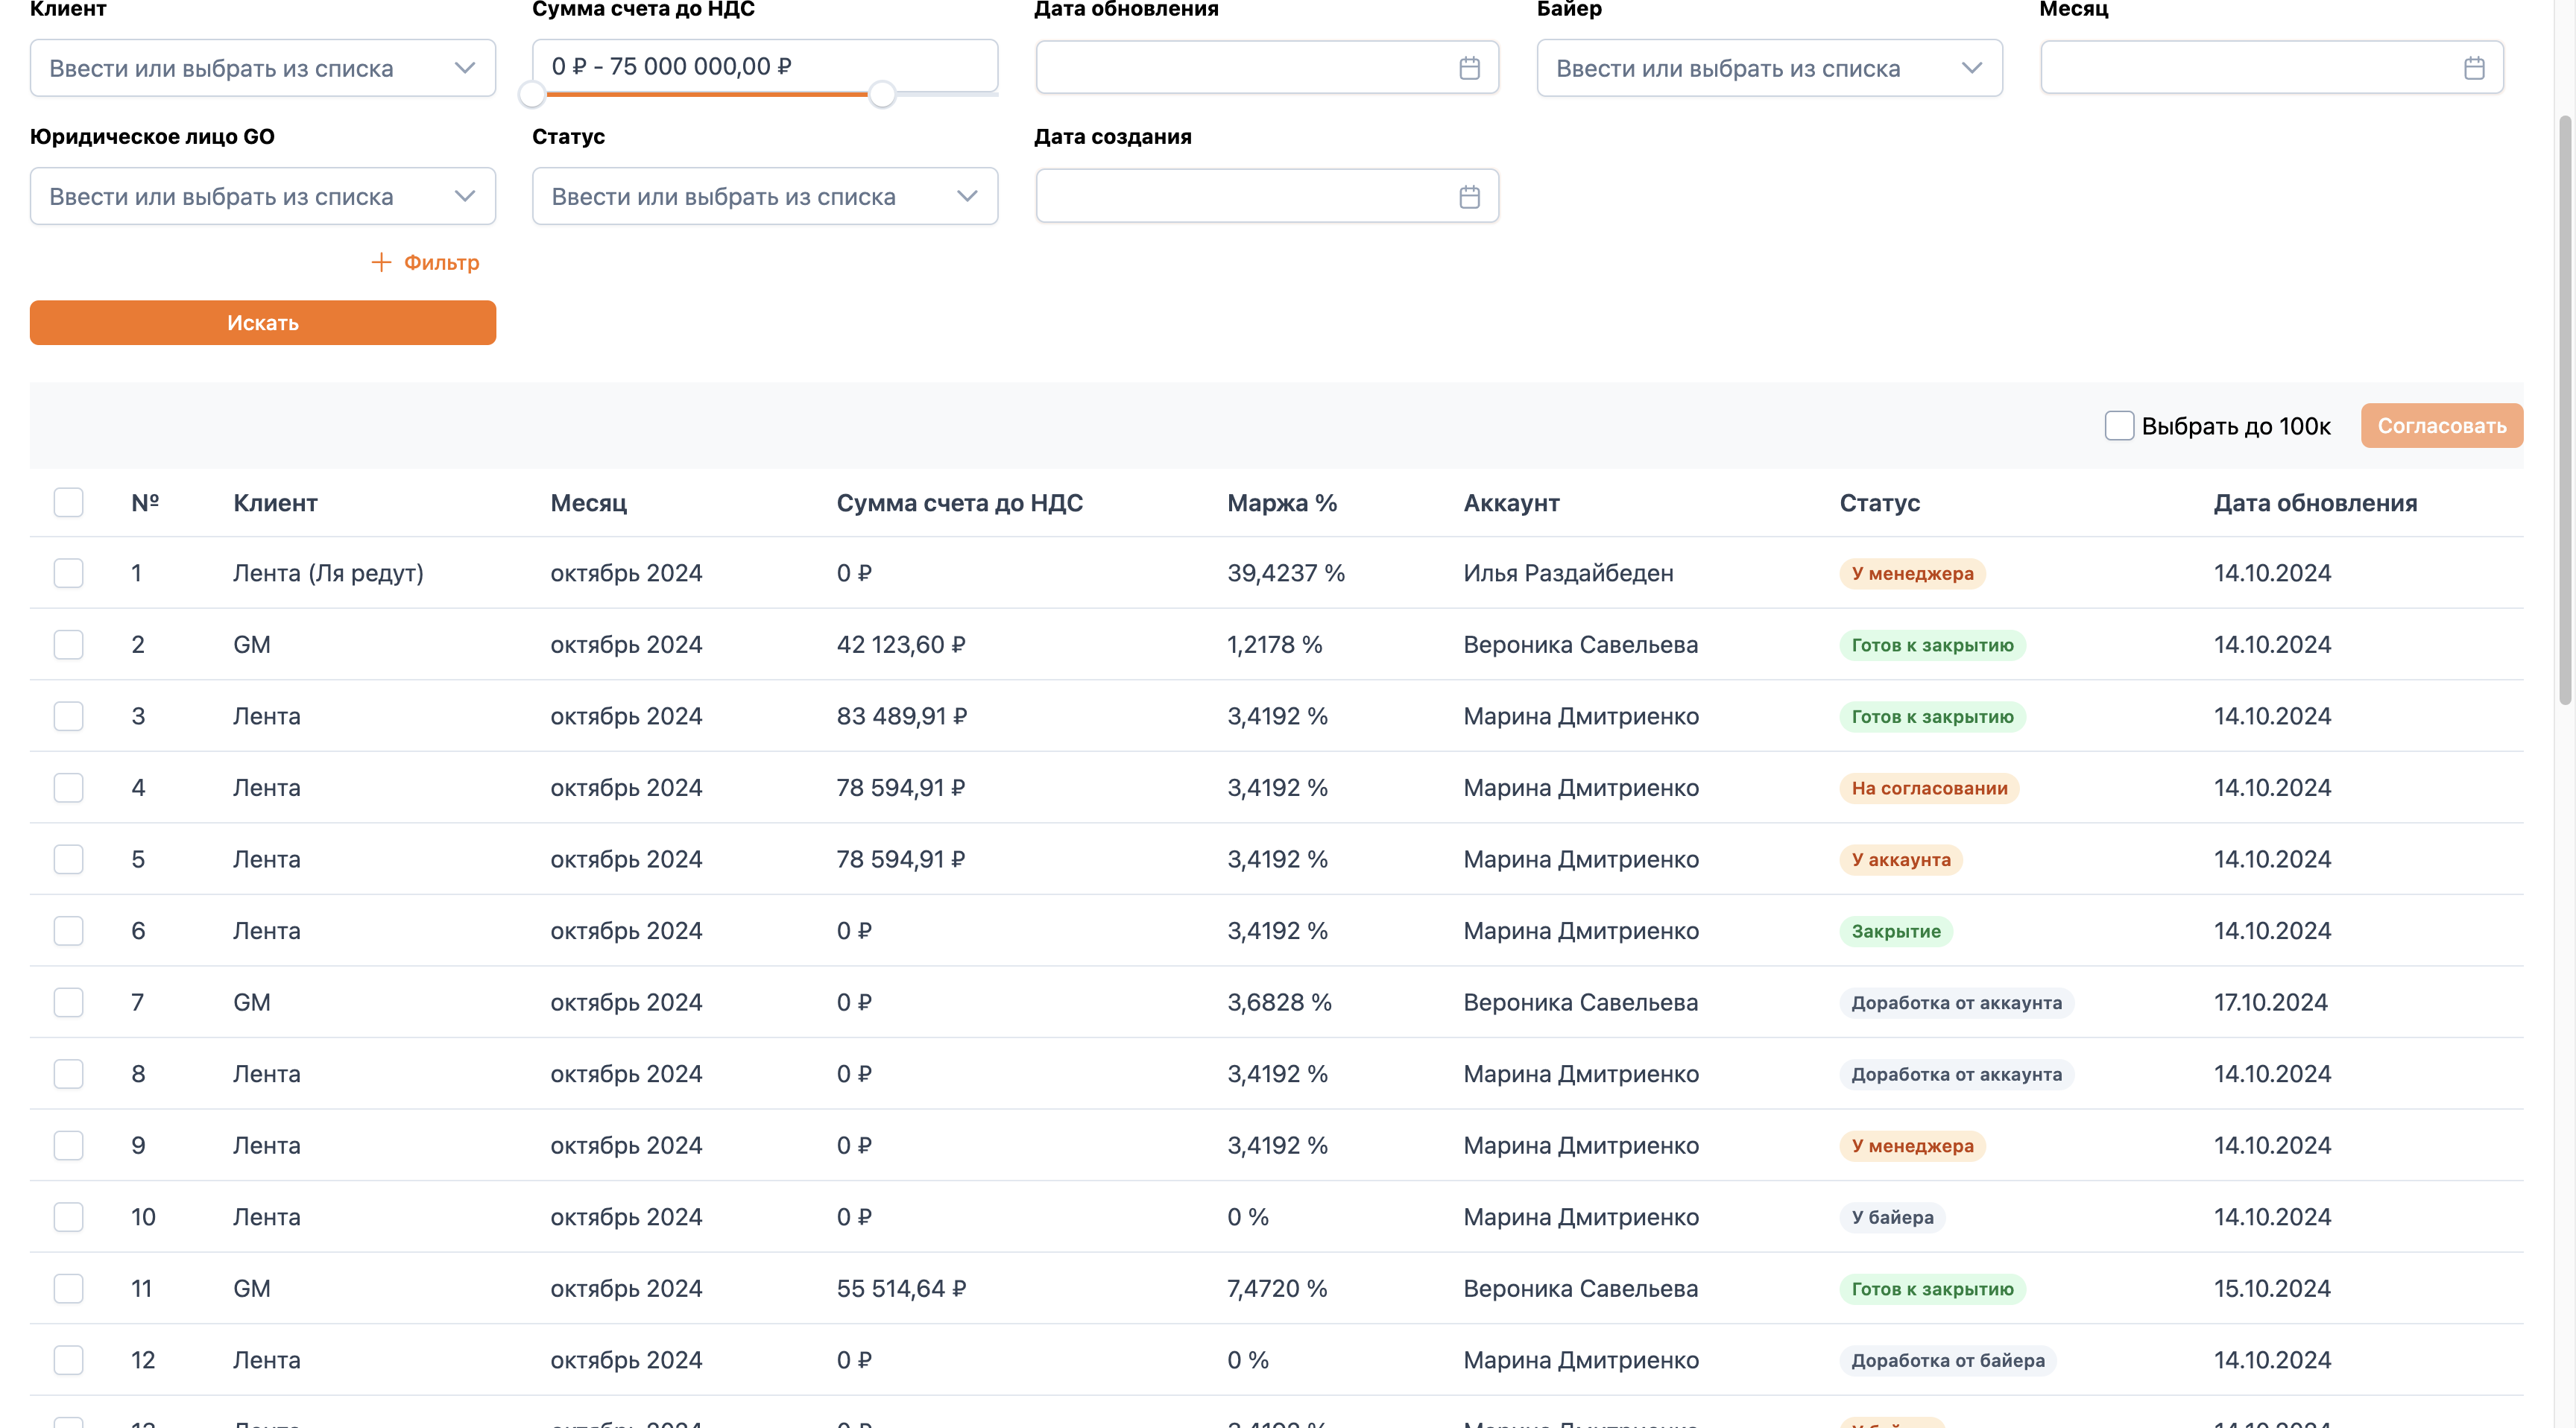Open calendar icon in Дата создания field

[1469, 197]
